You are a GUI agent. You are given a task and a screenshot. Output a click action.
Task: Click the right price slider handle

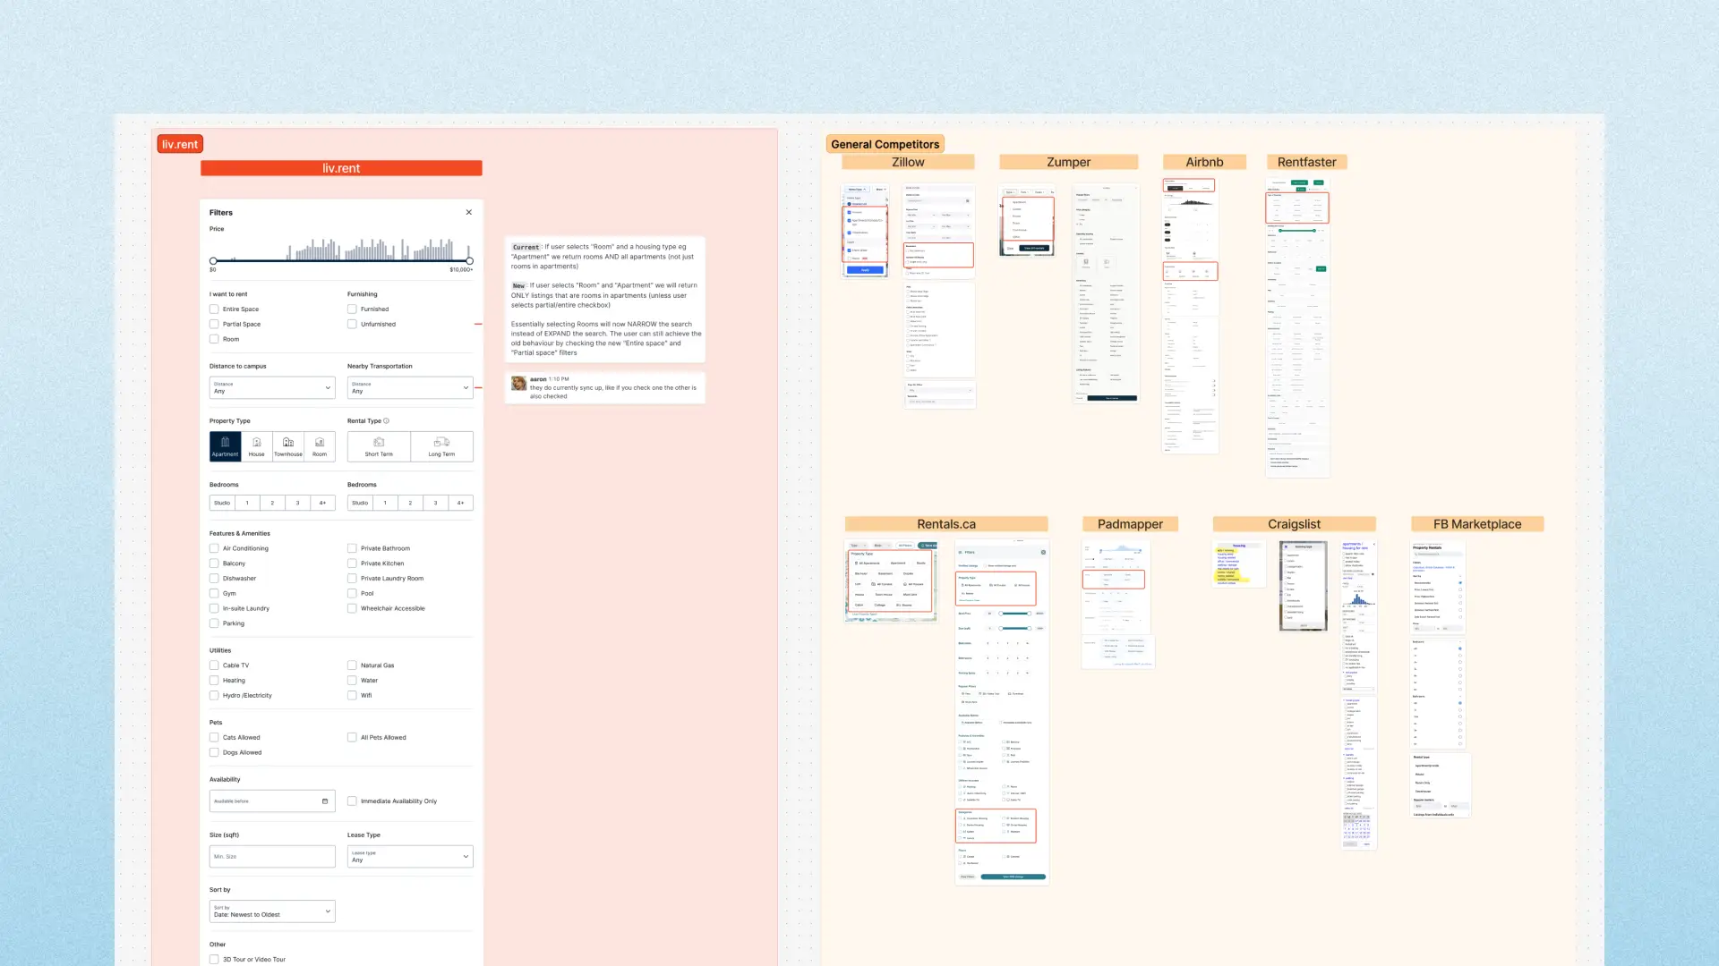469,261
